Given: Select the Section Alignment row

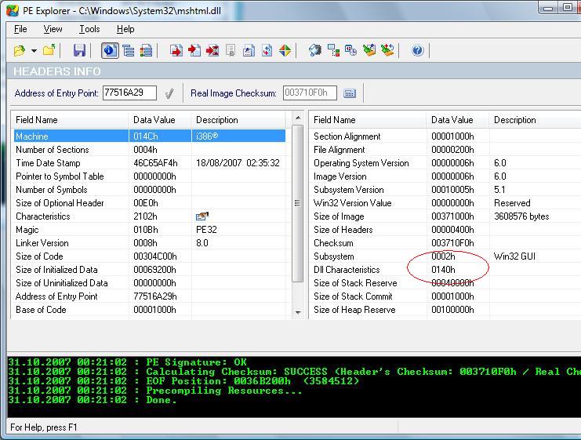Looking at the screenshot, I should tap(446, 136).
